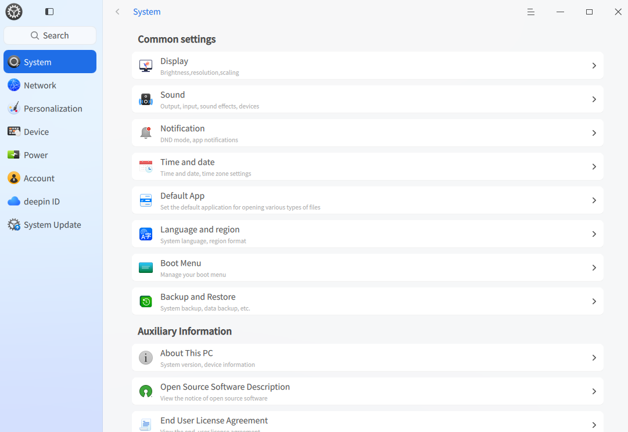Image resolution: width=628 pixels, height=432 pixels.
Task: Click the Notification bell icon
Action: point(146,133)
